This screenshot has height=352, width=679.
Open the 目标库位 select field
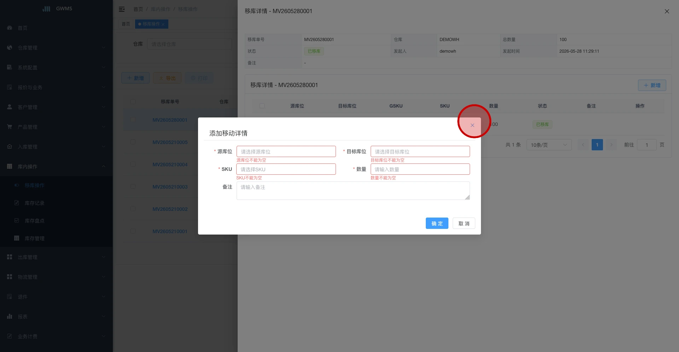coord(420,151)
